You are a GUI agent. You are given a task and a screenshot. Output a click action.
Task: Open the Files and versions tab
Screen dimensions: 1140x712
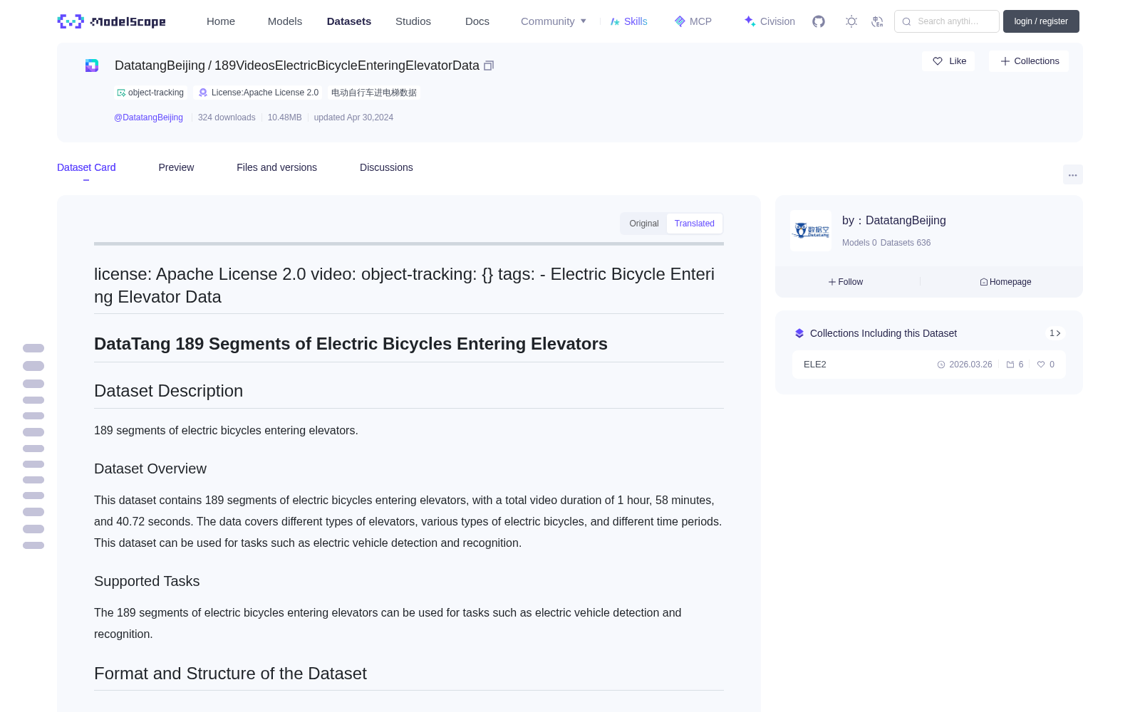[x=276, y=167]
